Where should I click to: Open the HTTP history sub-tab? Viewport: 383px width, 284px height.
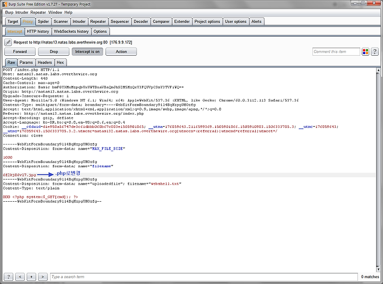click(38, 31)
